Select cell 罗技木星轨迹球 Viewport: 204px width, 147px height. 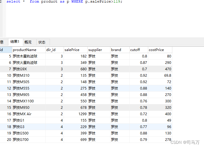coord(29,56)
